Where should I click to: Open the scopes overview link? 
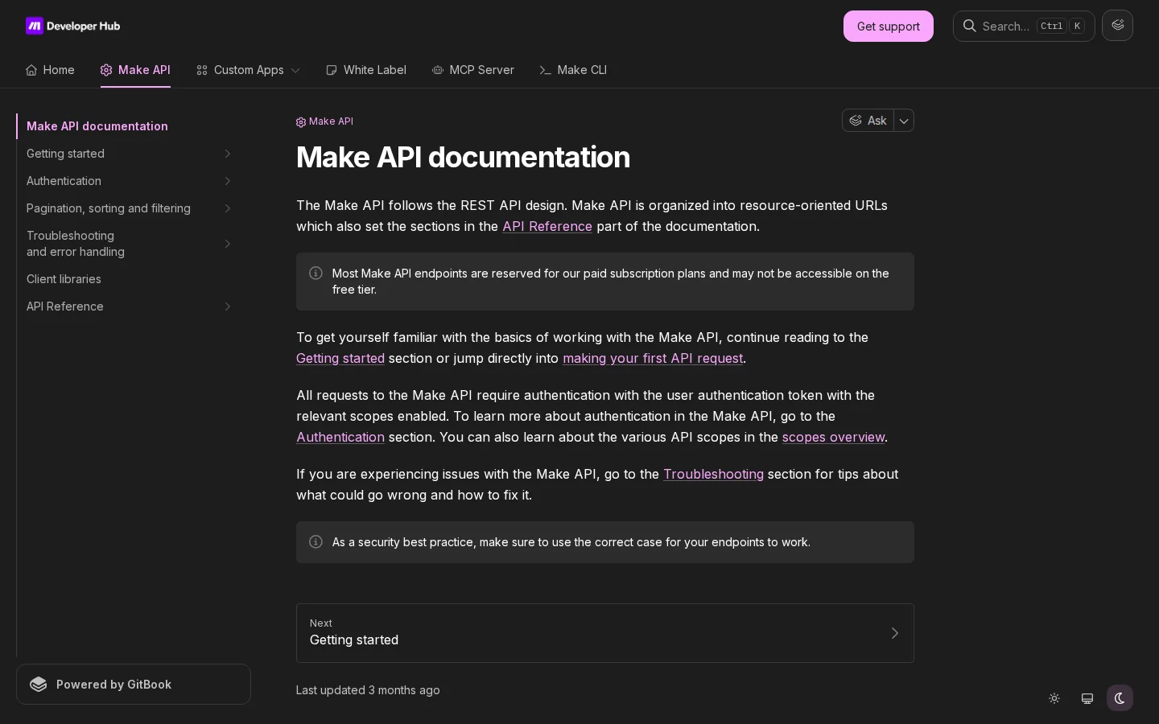click(833, 438)
